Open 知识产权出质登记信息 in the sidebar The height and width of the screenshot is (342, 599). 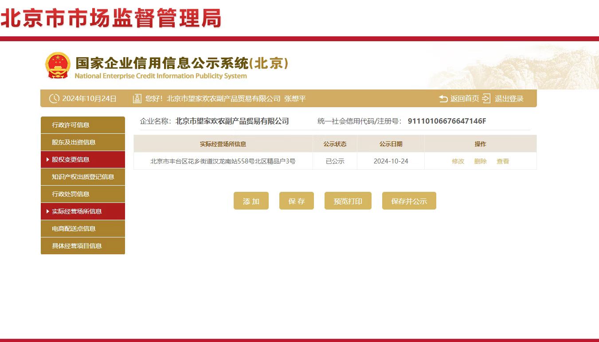pos(83,177)
